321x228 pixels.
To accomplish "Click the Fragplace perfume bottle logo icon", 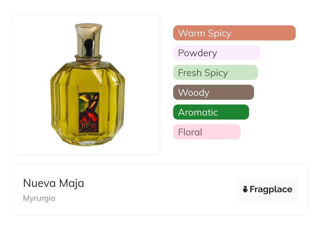I will click(x=245, y=189).
